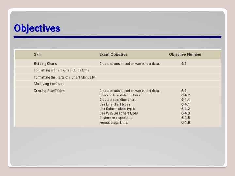Click 'Use Line chart types.' objective
This screenshot has width=235, height=176.
(115, 104)
